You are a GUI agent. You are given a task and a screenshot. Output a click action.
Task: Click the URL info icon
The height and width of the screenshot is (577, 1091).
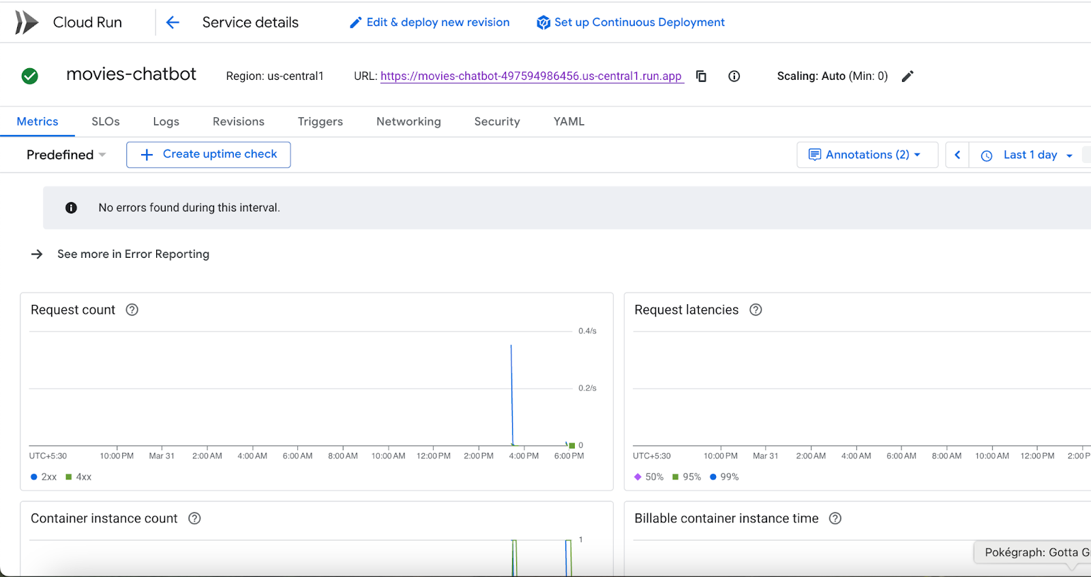pyautogui.click(x=734, y=76)
